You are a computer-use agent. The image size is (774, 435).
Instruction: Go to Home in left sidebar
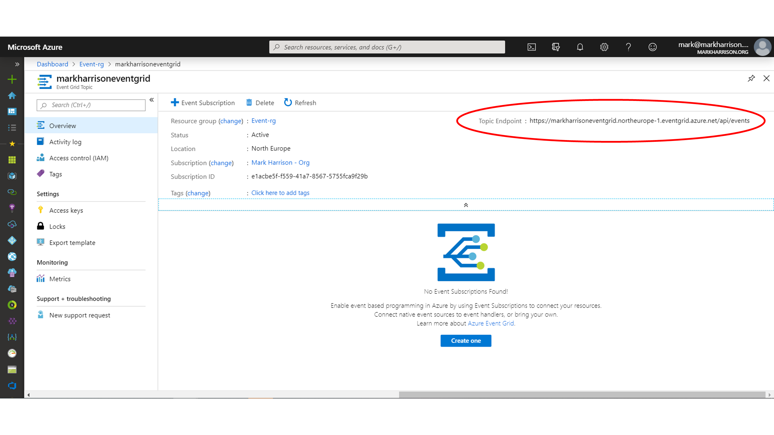(12, 95)
